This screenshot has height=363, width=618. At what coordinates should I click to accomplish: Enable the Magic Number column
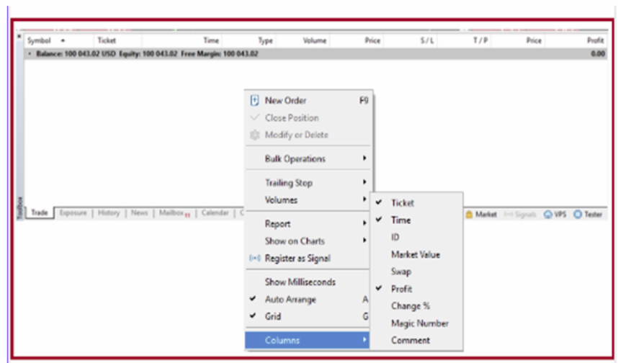[x=419, y=323]
